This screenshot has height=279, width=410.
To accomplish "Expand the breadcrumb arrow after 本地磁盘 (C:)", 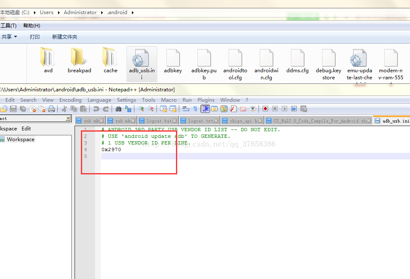I will coord(34,12).
